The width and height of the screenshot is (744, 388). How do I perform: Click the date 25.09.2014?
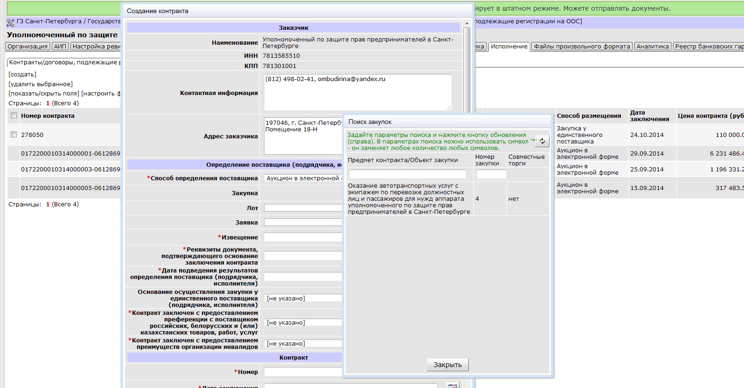tap(647, 170)
